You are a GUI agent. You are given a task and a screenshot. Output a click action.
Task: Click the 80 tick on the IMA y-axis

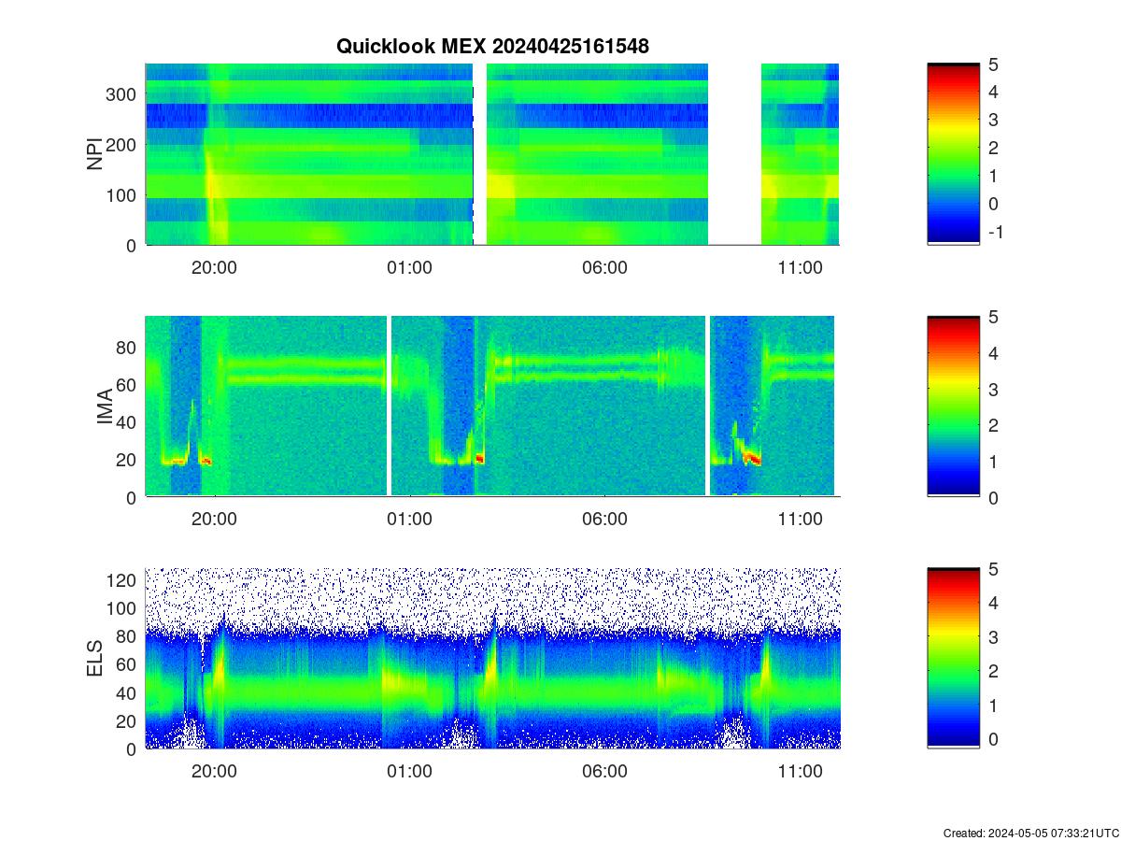tap(128, 348)
